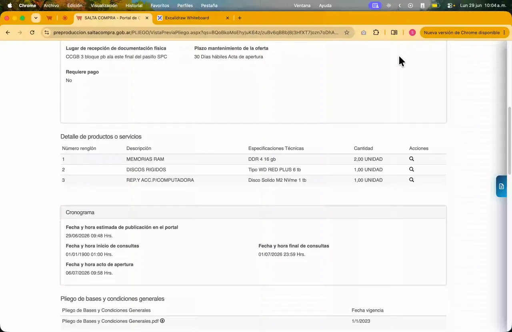This screenshot has height=332, width=512.
Task: Open the Chrome profile avatar S
Action: (412, 32)
